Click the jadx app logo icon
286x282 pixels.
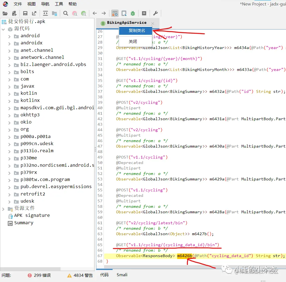[5, 4]
